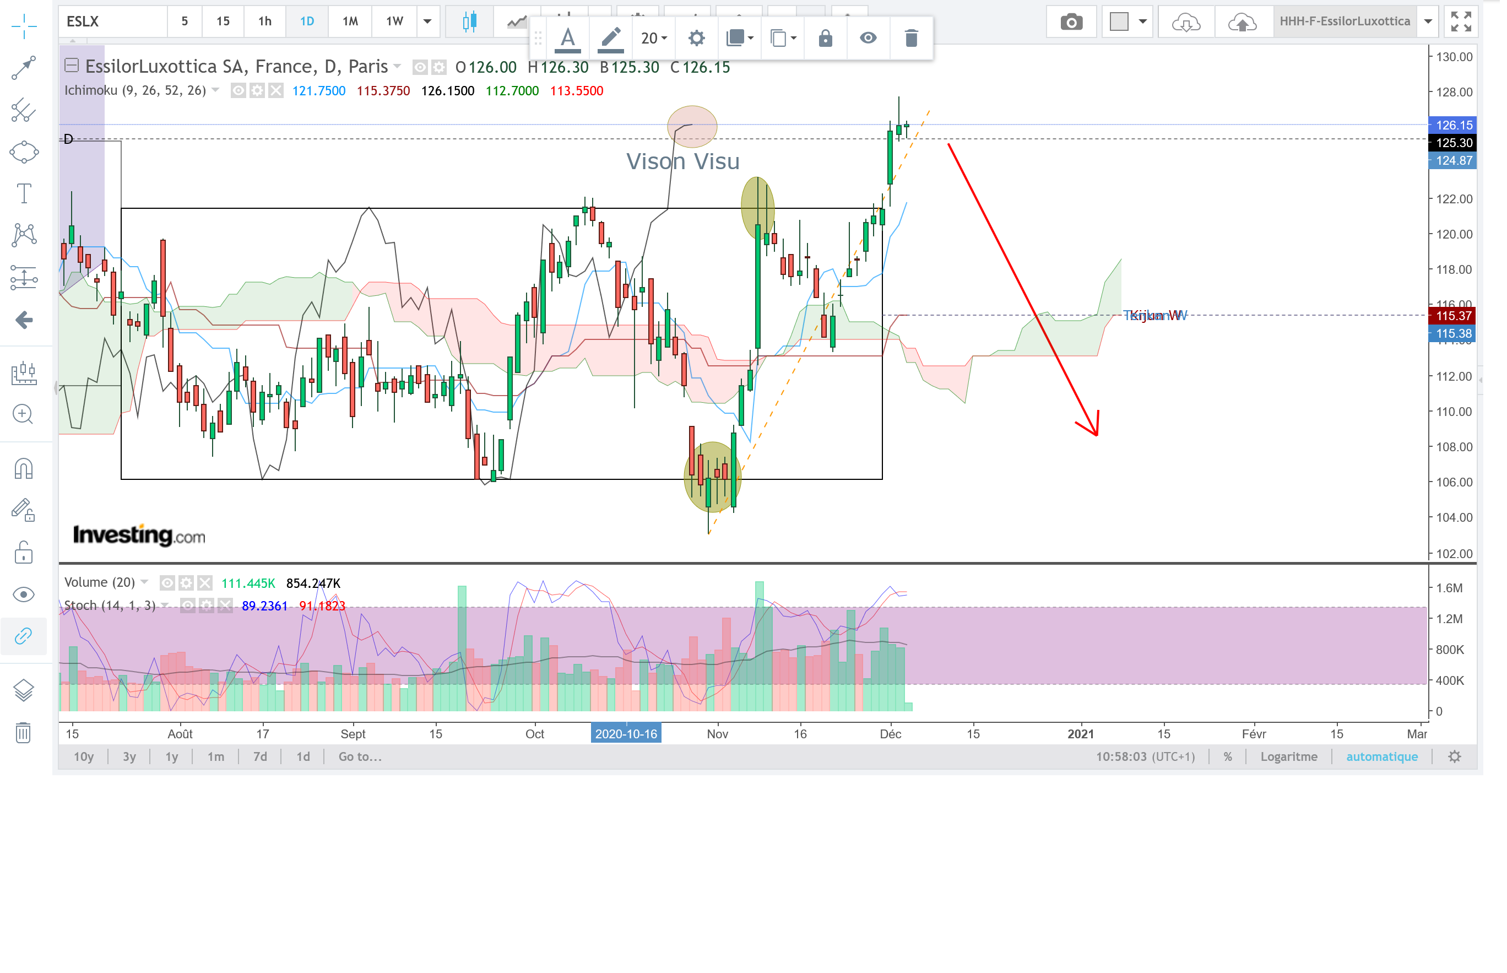Activate the zoom in tool
Viewport: 1507px width, 973px height.
click(23, 414)
